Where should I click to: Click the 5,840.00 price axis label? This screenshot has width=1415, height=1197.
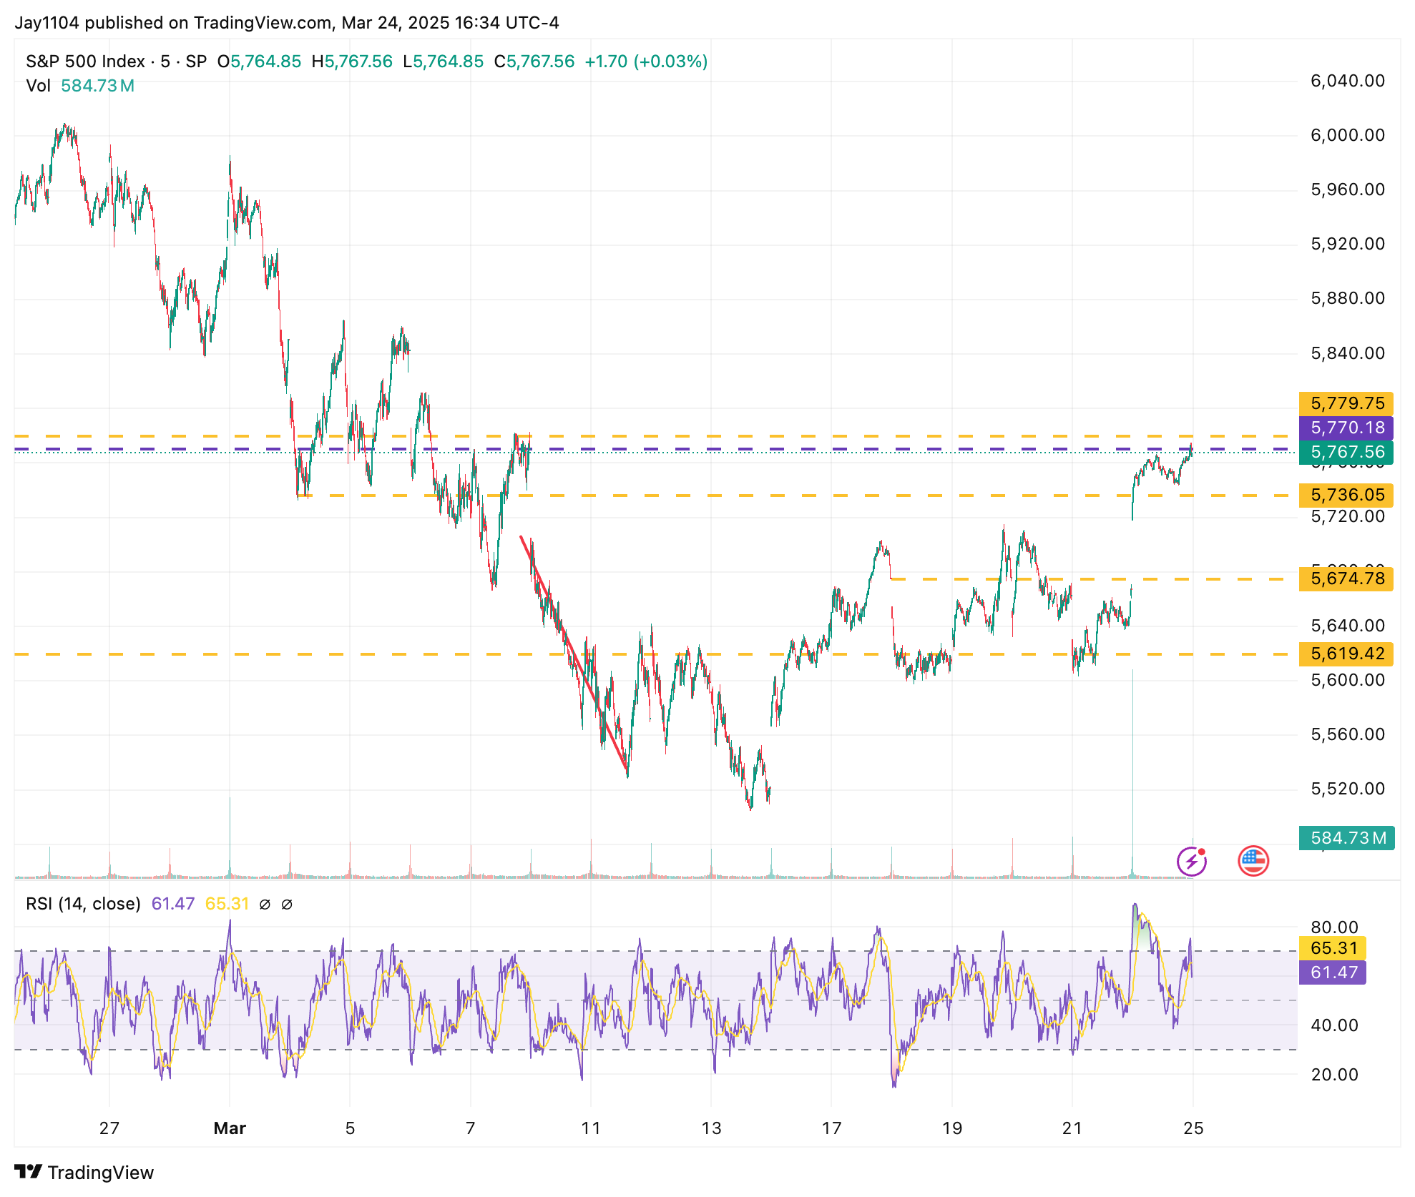(1347, 353)
